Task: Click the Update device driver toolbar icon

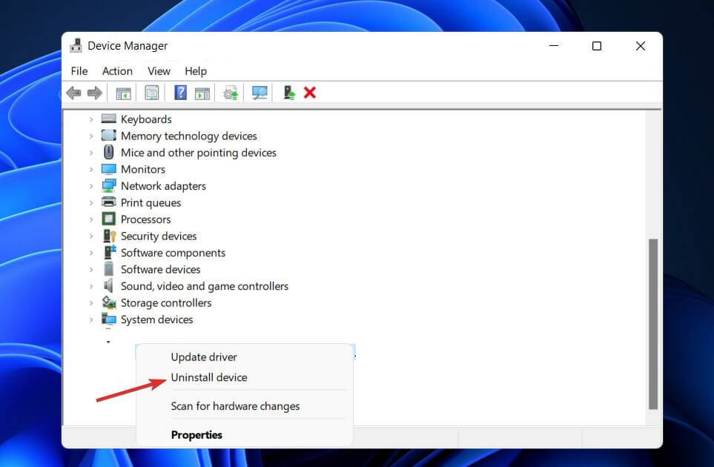Action: pyautogui.click(x=231, y=93)
